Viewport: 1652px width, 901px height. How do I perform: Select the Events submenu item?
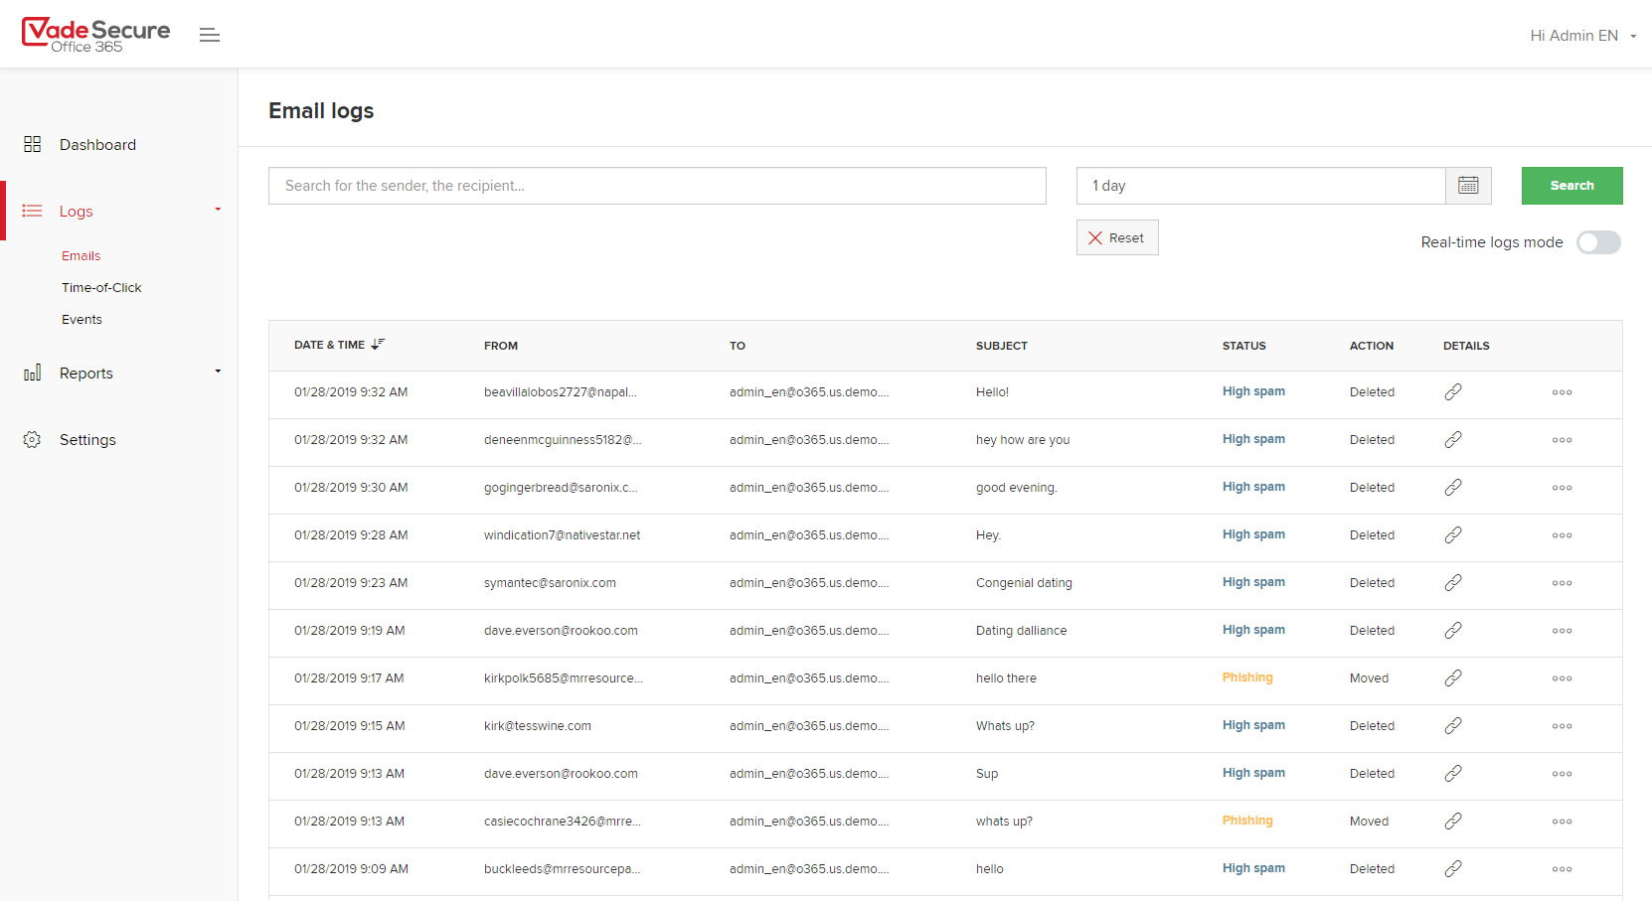pyautogui.click(x=82, y=320)
